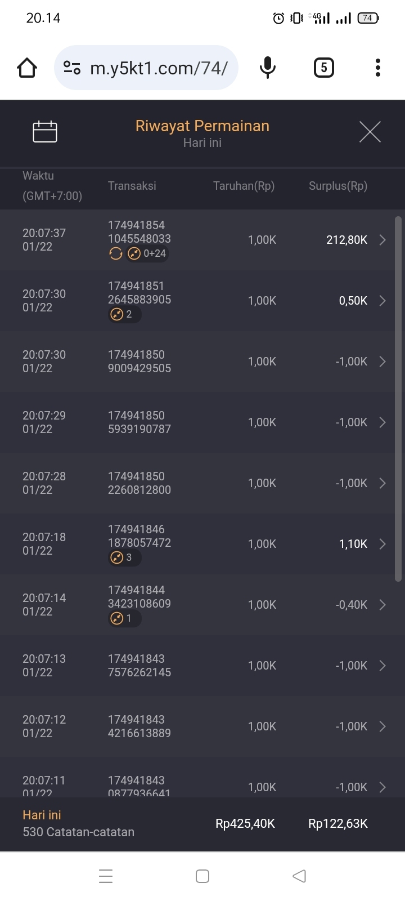Tap the browser home icon
405x901 pixels.
click(27, 68)
